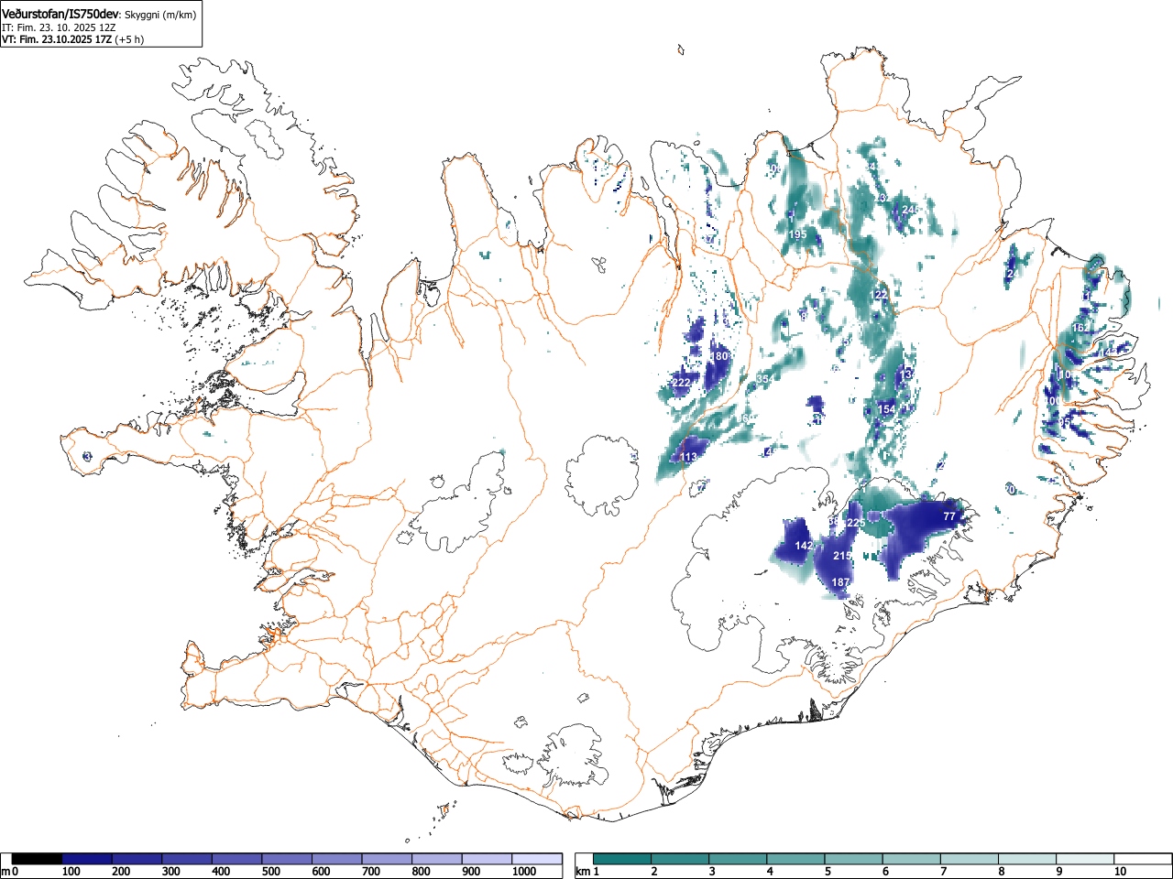Screen dimensions: 1173x879
Task: Click the legend tick label '10' at the far right
Action: [x=1120, y=872]
